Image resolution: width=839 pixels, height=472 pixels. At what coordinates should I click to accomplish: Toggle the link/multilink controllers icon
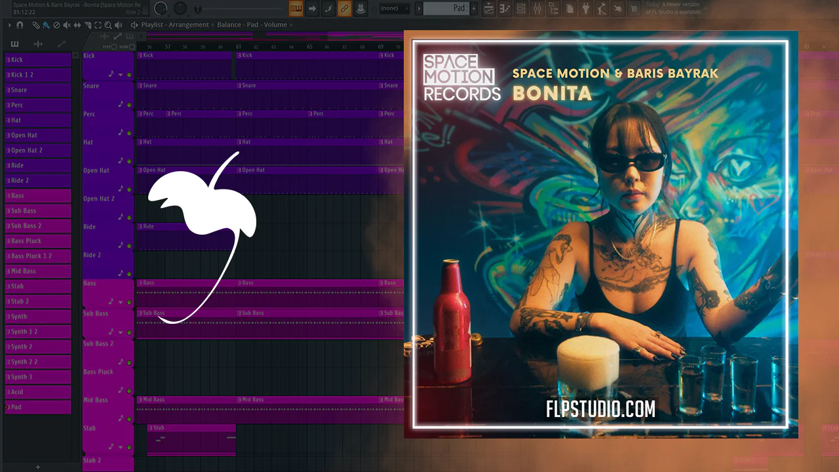coord(344,9)
